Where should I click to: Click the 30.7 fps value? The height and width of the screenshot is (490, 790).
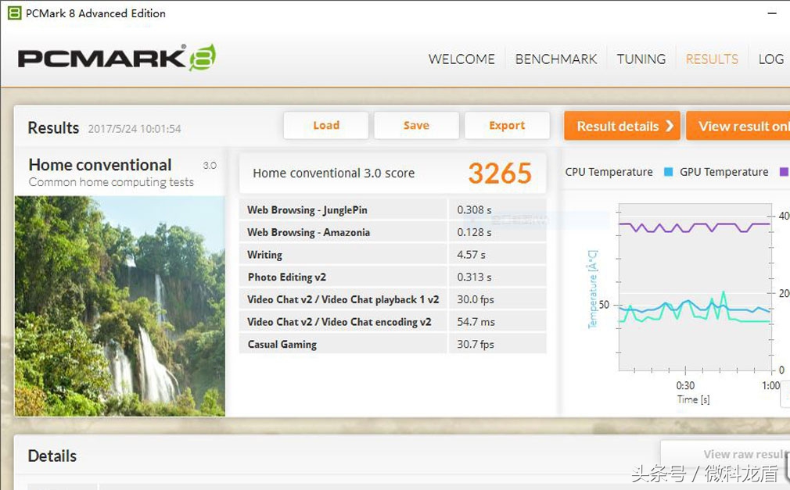(475, 344)
